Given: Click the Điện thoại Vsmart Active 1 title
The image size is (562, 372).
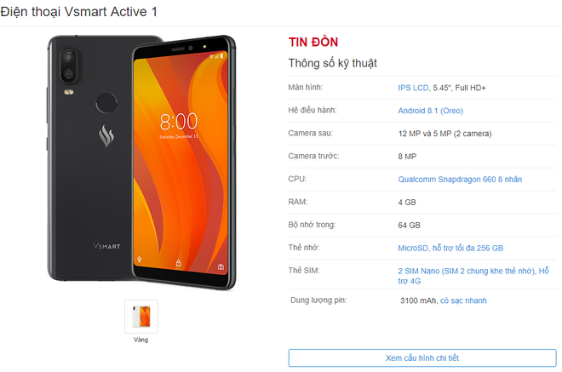Looking at the screenshot, I should point(79,12).
